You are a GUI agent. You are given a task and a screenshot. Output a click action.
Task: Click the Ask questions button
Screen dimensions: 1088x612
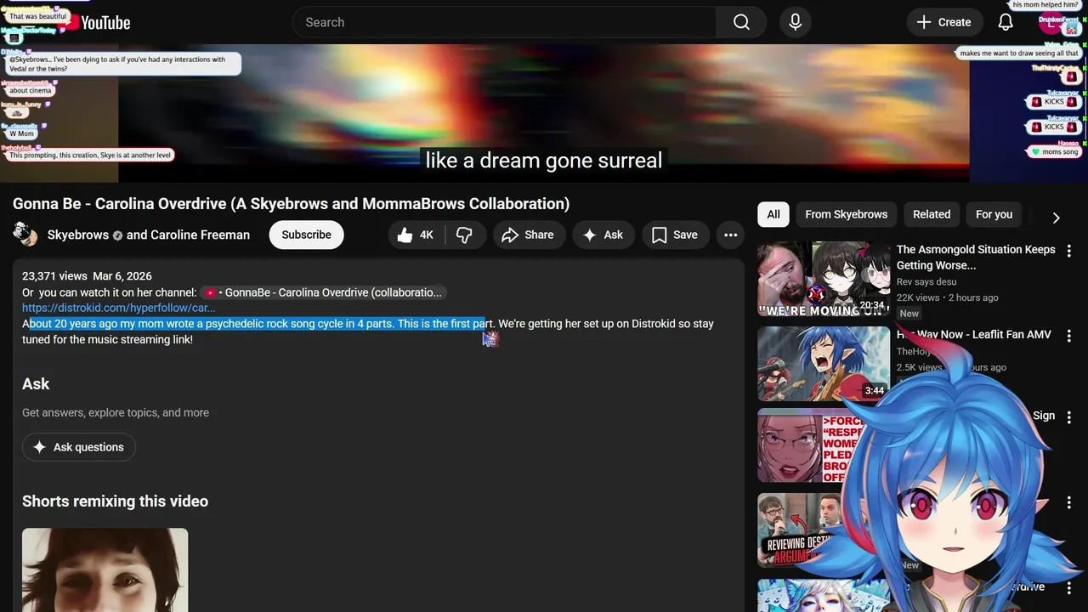click(79, 447)
